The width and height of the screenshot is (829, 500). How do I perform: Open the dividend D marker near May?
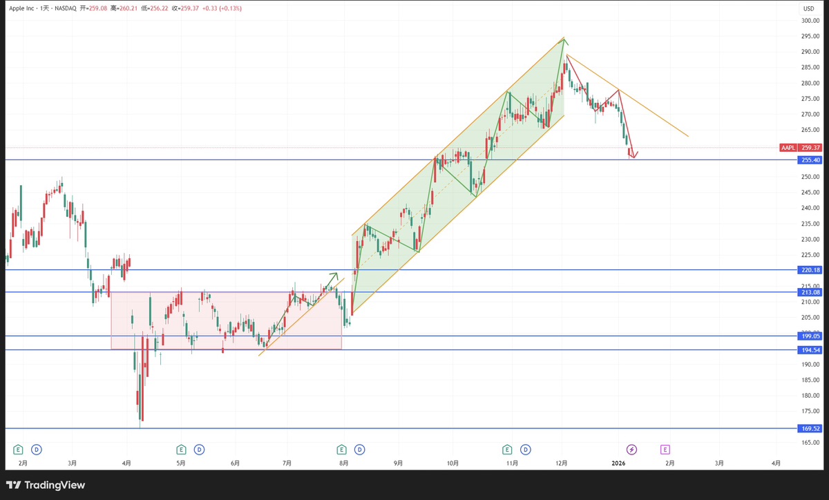199,449
